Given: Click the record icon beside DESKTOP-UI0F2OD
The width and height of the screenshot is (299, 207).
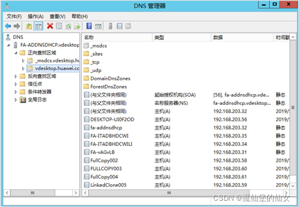Looking at the screenshot, I should [86, 120].
